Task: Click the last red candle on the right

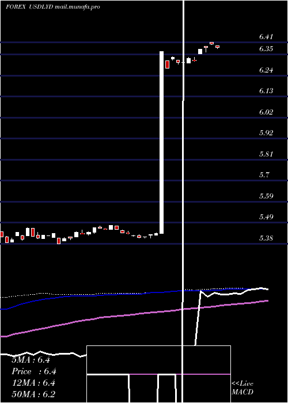Action: coord(217,47)
